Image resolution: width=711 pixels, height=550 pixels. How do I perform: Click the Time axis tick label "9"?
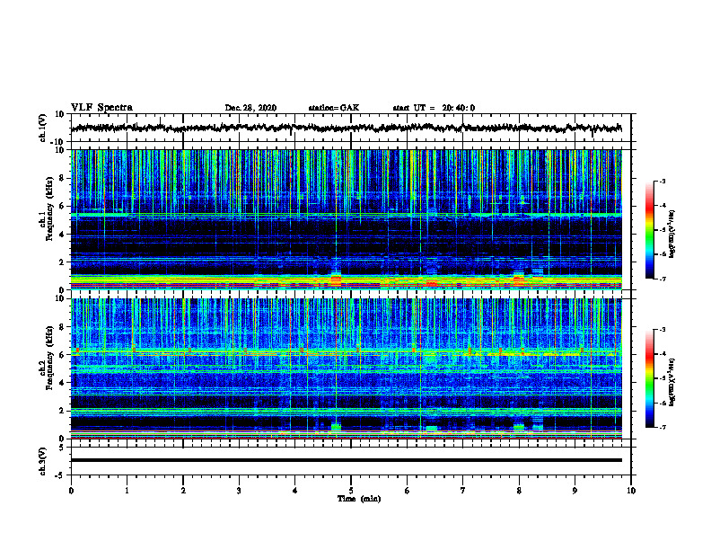pos(575,491)
